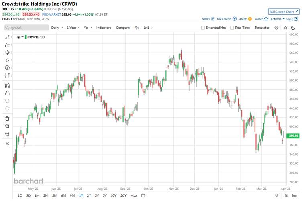Open the Templates menu
The width and height of the screenshot is (302, 201).
262,28
